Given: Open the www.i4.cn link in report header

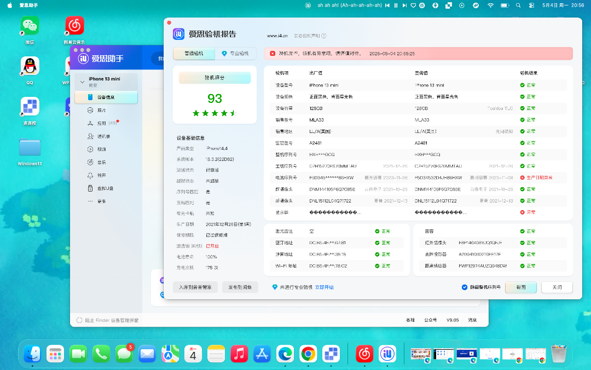Looking at the screenshot, I should 277,36.
